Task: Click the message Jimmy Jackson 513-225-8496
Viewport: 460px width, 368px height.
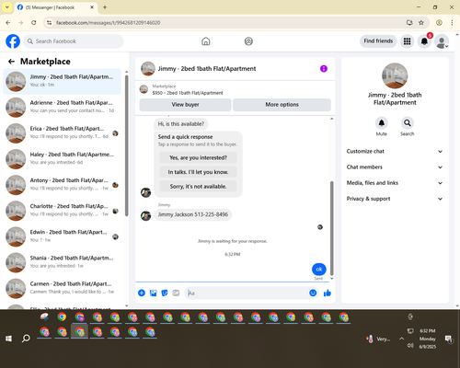Action: click(193, 214)
